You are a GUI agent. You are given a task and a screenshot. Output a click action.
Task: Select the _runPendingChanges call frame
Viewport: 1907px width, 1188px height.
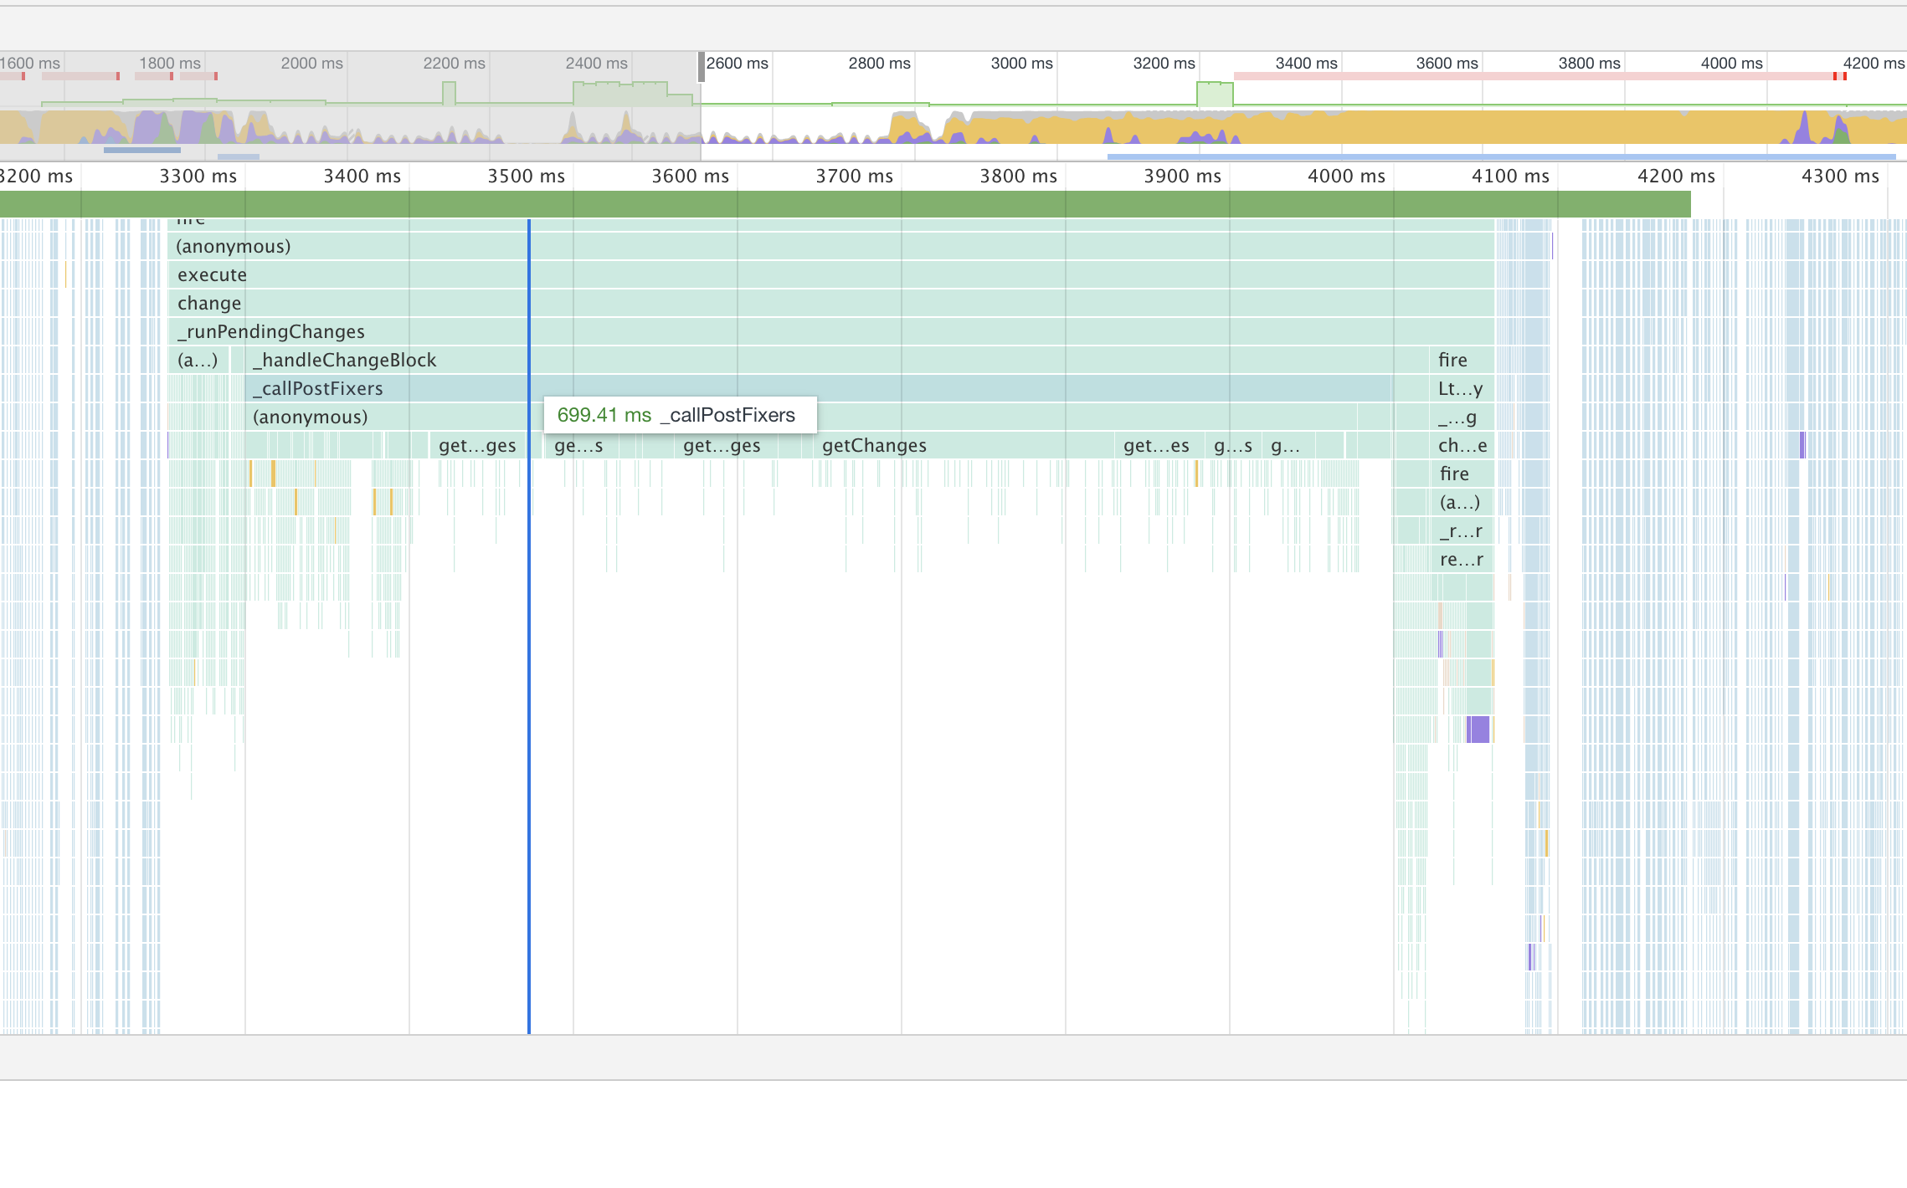(831, 331)
